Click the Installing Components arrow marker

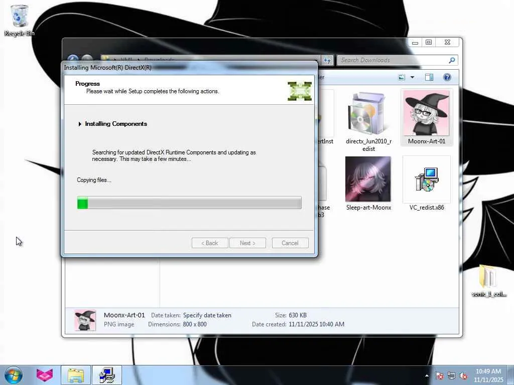point(80,124)
